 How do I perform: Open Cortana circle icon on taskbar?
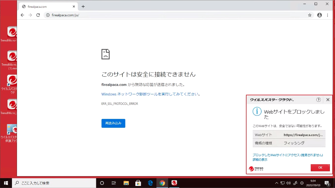coord(102,183)
